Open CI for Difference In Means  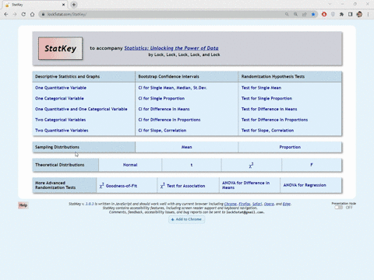click(164, 109)
